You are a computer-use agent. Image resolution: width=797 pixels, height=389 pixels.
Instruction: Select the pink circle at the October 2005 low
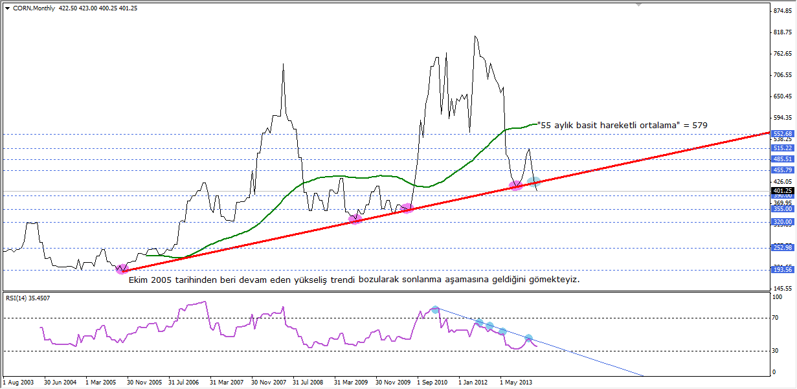click(122, 269)
